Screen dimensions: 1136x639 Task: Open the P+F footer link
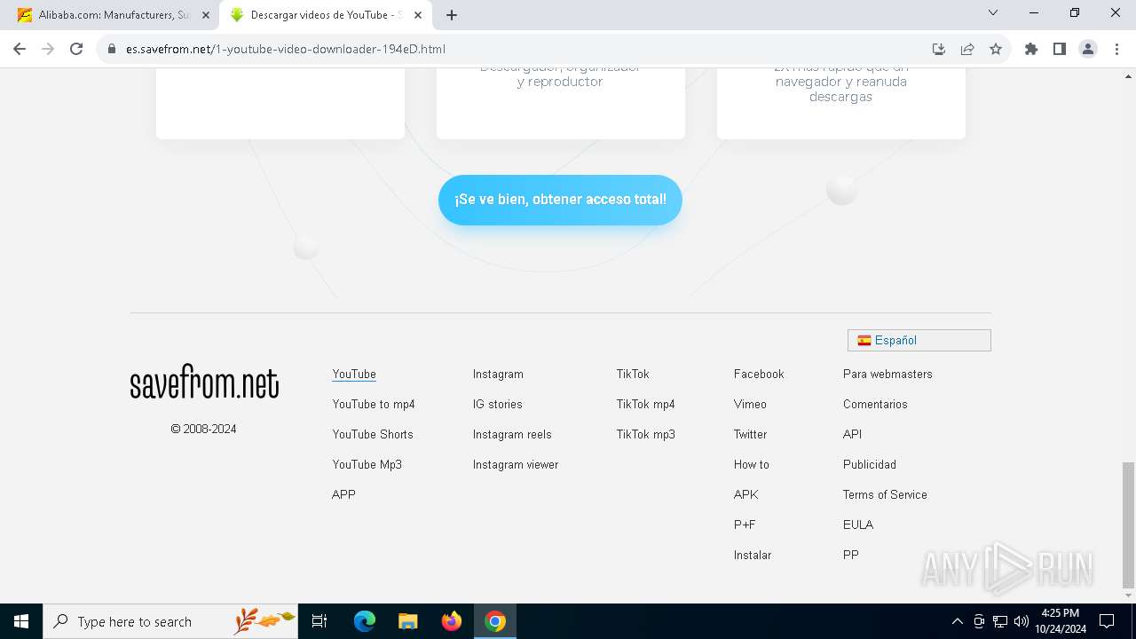click(745, 525)
